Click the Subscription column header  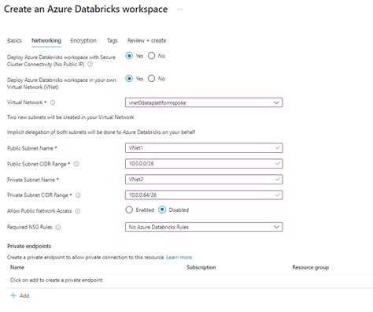(201, 267)
